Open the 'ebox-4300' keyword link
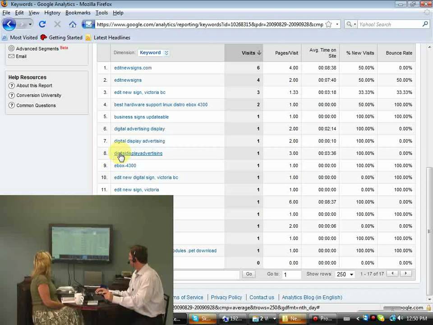 (125, 166)
